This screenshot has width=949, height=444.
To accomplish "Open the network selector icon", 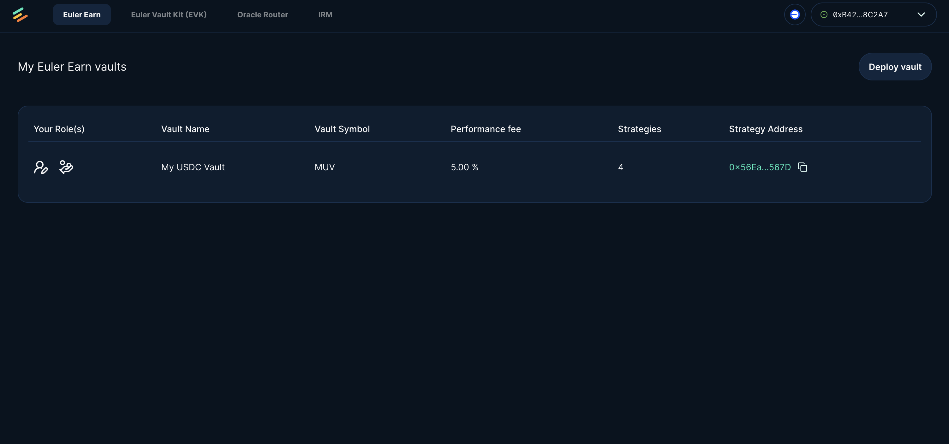I will pyautogui.click(x=795, y=15).
